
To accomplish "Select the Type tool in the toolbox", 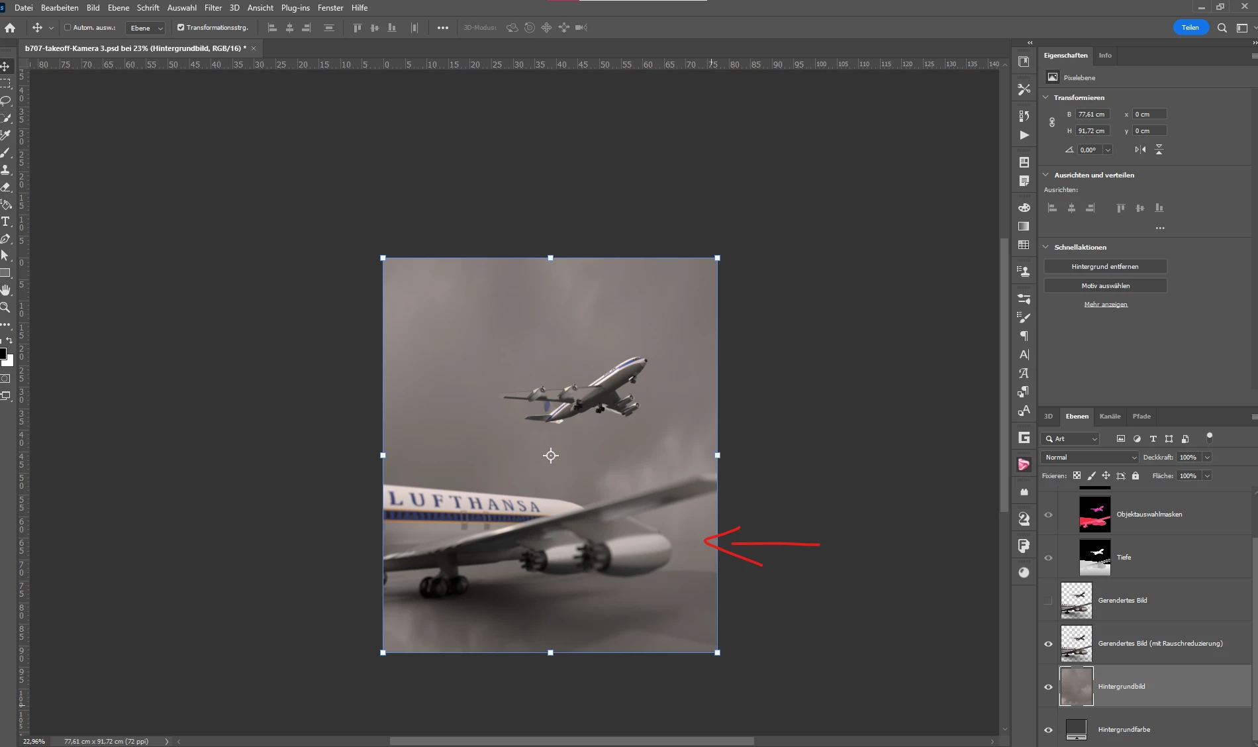I will [x=5, y=221].
